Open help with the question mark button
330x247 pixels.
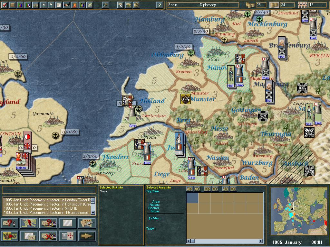click(x=159, y=5)
